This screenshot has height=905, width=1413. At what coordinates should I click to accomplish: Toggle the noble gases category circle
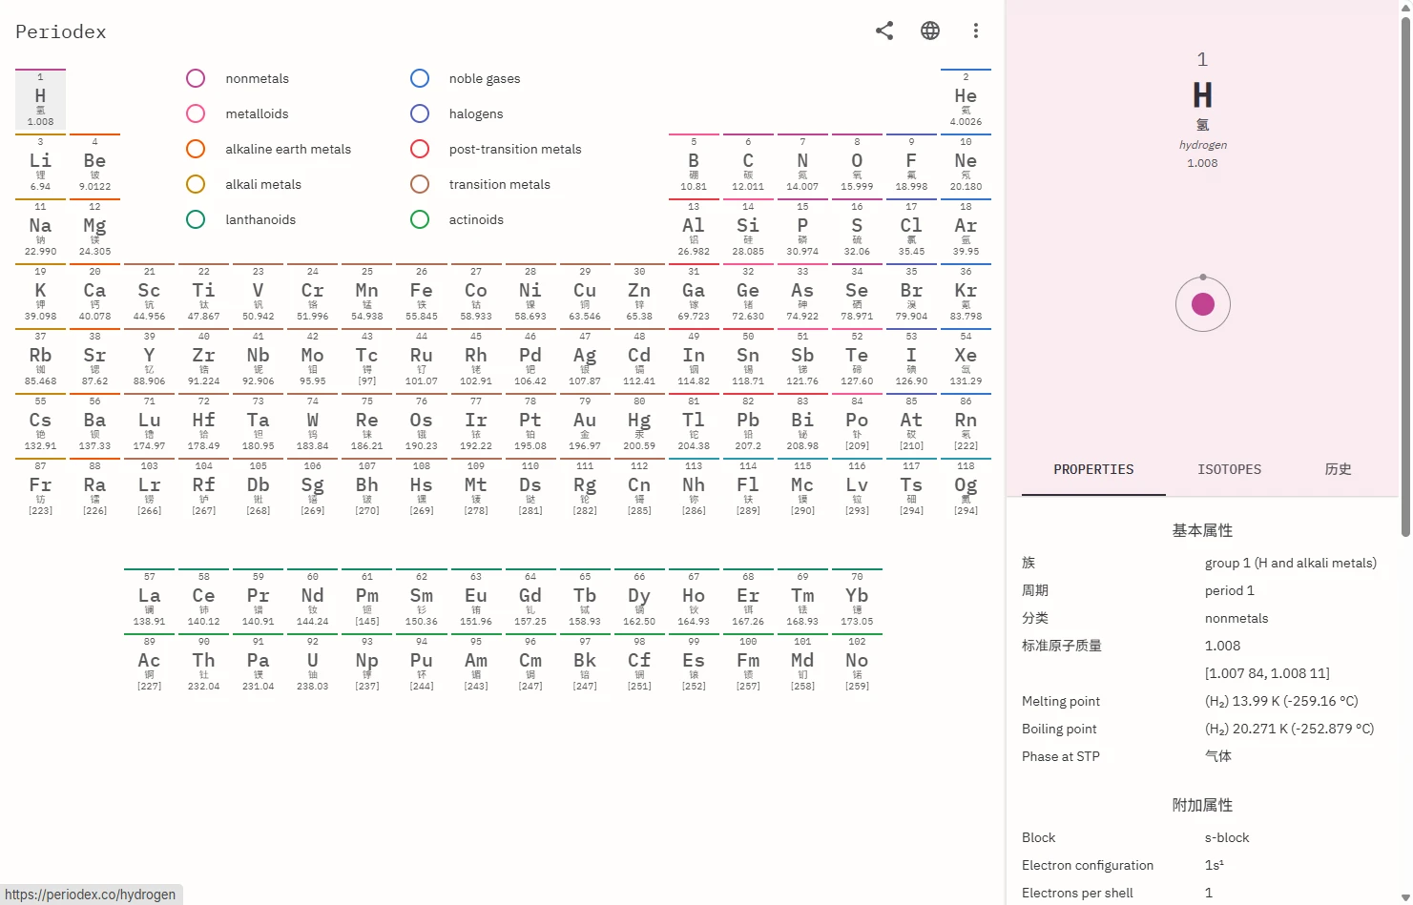click(420, 78)
